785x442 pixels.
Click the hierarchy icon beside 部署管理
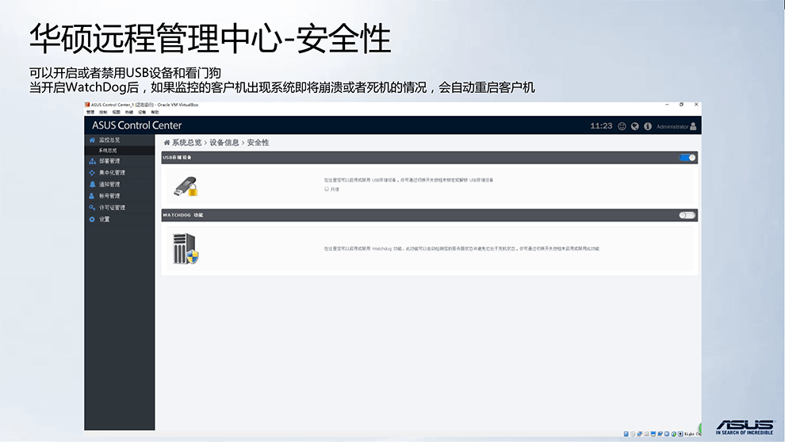(92, 161)
